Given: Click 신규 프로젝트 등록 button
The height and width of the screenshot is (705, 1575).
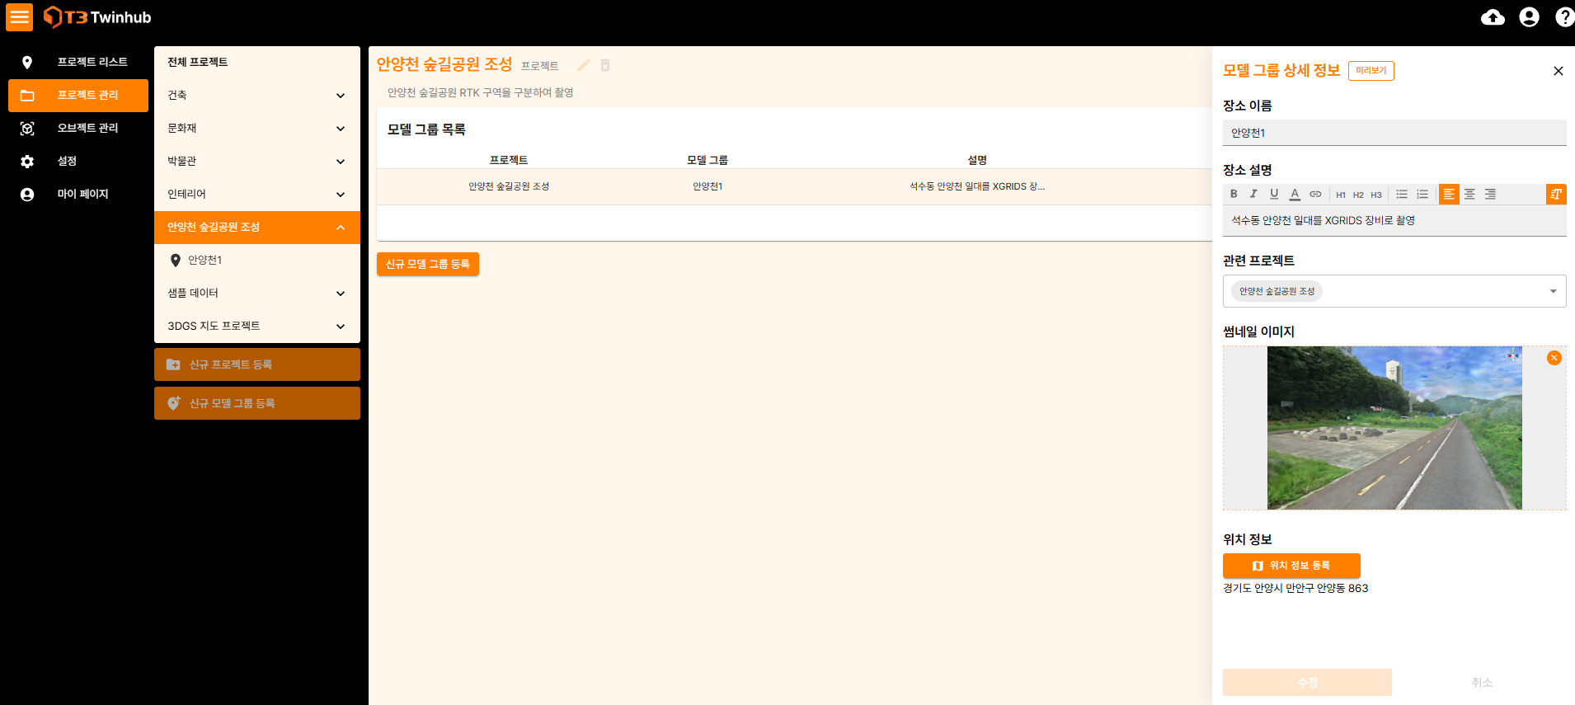Looking at the screenshot, I should point(257,364).
